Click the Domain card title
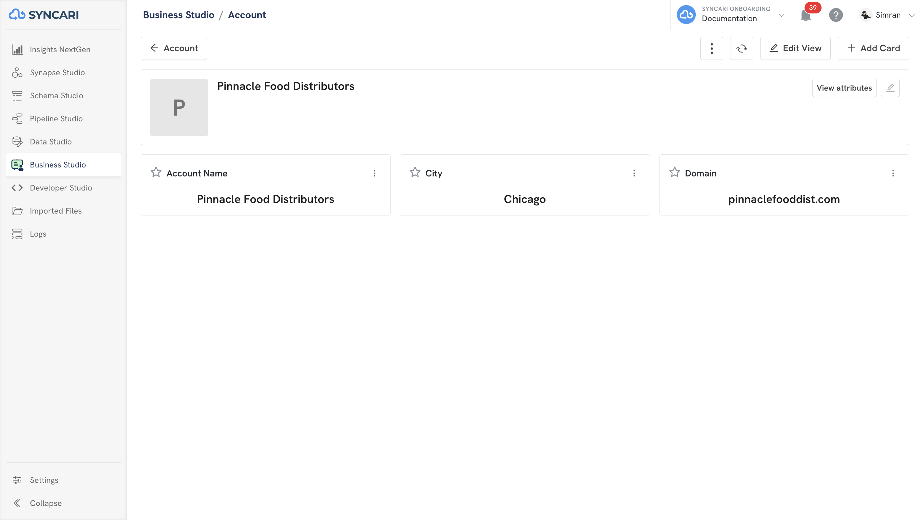The height and width of the screenshot is (520, 923). coord(701,173)
